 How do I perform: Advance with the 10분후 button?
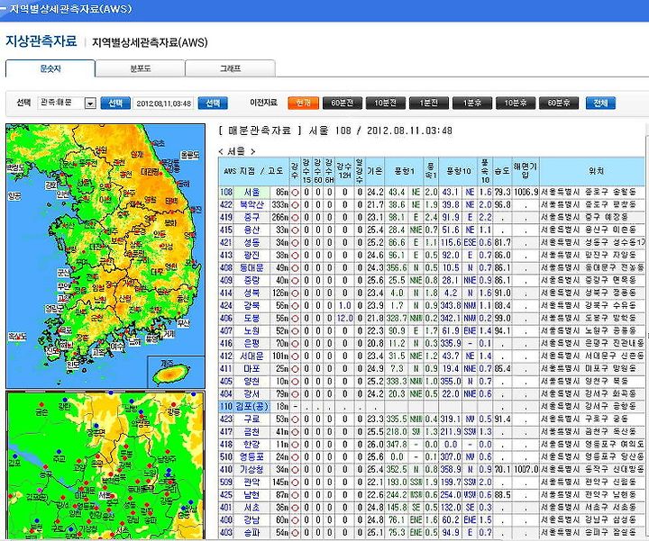coord(516,103)
